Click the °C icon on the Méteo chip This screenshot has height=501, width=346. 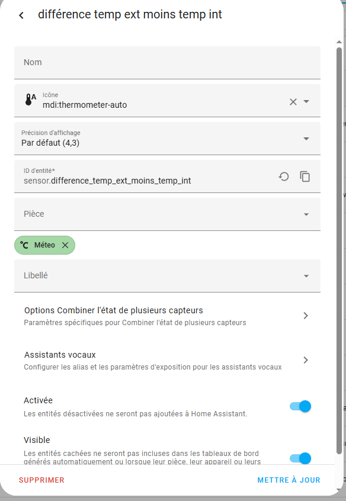pos(24,245)
